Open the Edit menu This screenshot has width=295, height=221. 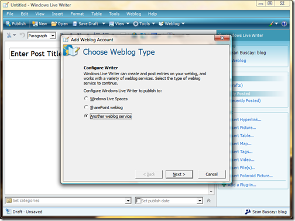25,14
